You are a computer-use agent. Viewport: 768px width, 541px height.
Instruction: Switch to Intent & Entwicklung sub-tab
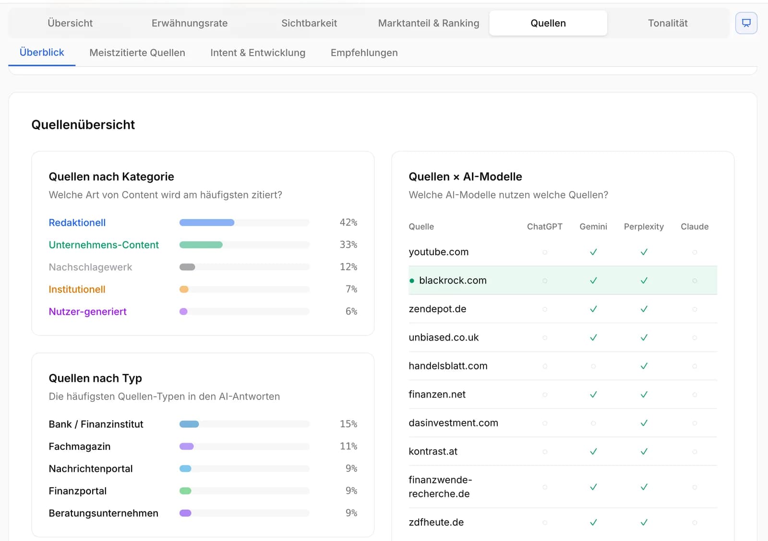click(258, 53)
